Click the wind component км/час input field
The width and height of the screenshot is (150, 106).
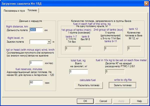click(x=36, y=63)
